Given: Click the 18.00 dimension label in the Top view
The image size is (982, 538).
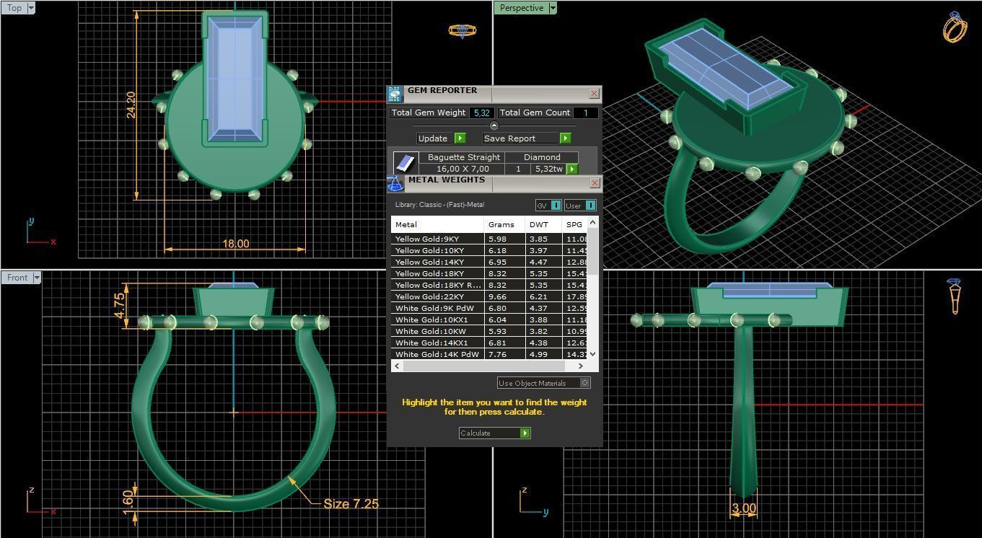Looking at the screenshot, I should coord(235,244).
